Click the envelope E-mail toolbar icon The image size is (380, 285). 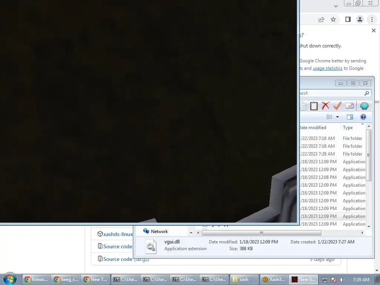coord(350,106)
